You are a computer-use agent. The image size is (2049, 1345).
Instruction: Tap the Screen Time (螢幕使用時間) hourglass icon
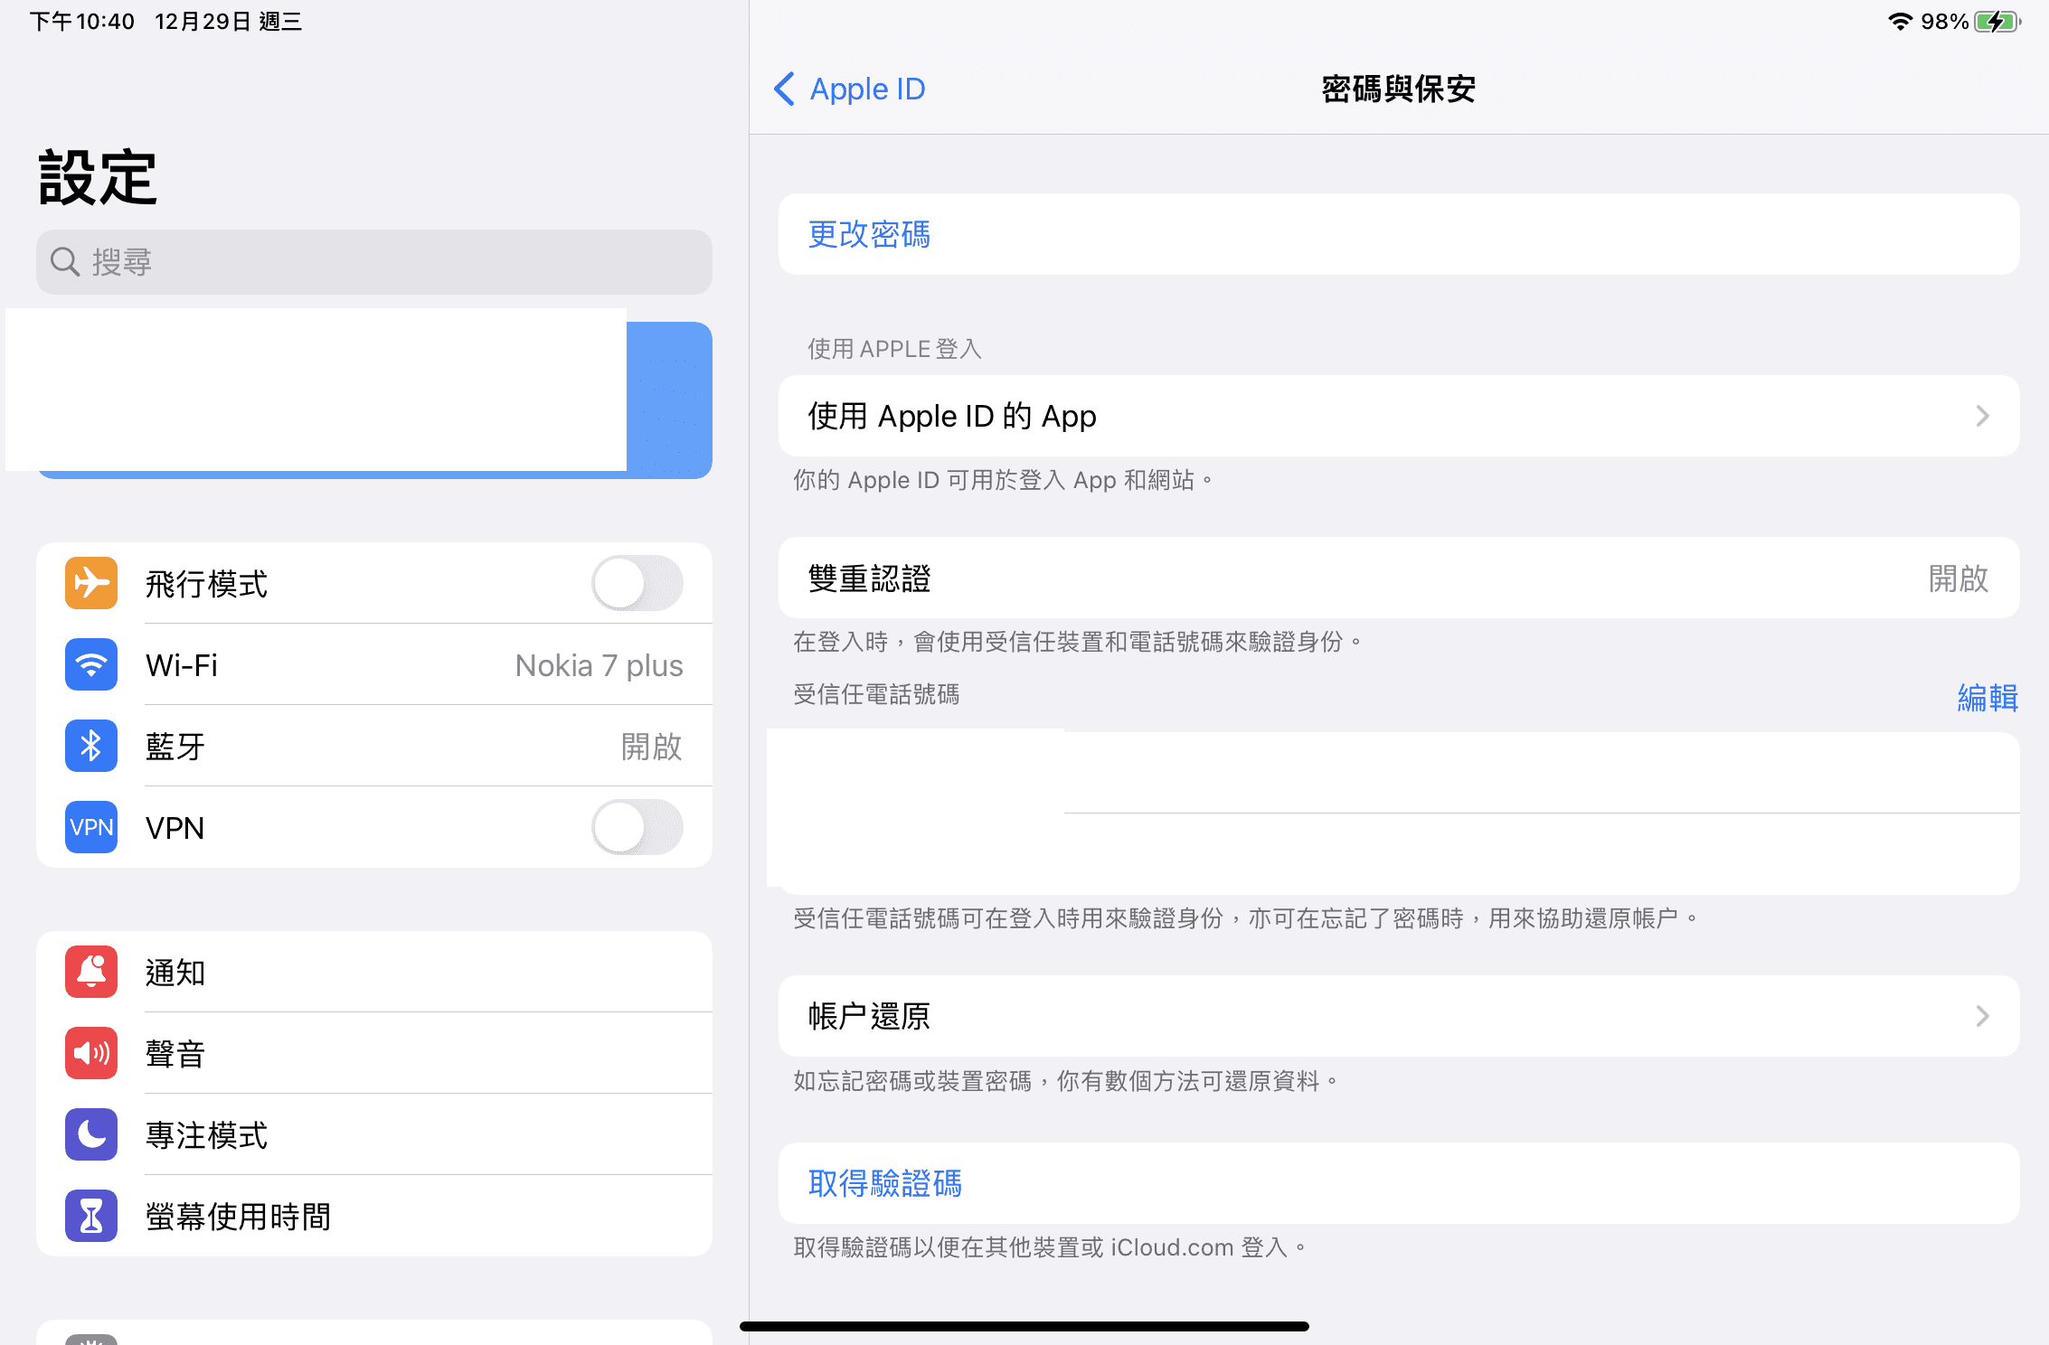coord(91,1216)
